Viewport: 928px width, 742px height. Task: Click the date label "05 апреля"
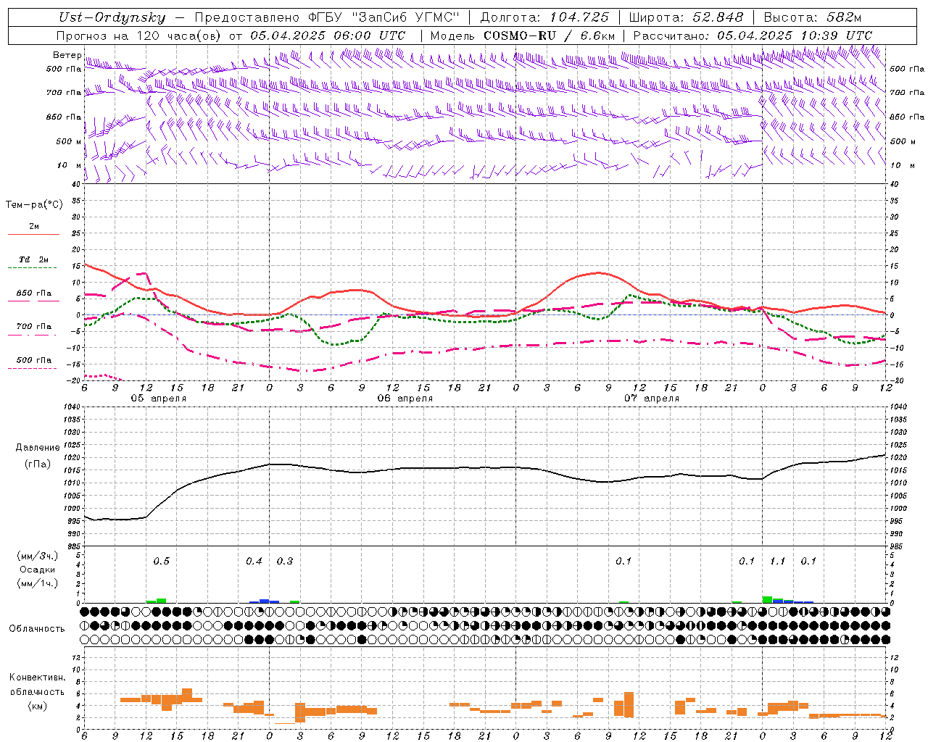[158, 399]
